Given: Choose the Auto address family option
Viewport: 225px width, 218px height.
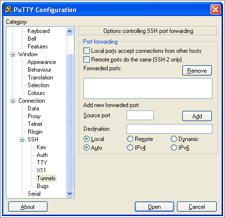Looking at the screenshot, I should tap(87, 148).
